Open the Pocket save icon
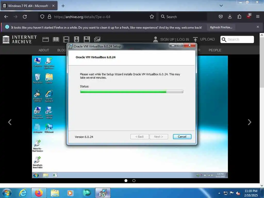Image resolution: width=264 pixels, height=198 pixels. 221,17
